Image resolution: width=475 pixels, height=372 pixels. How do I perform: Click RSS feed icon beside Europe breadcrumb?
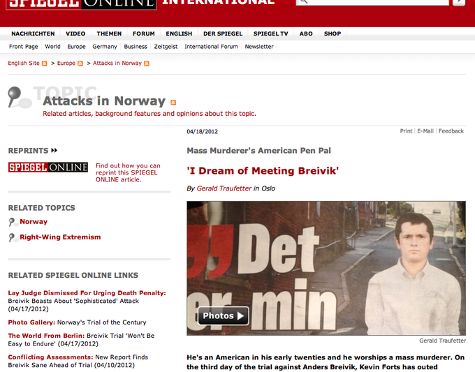tap(80, 64)
